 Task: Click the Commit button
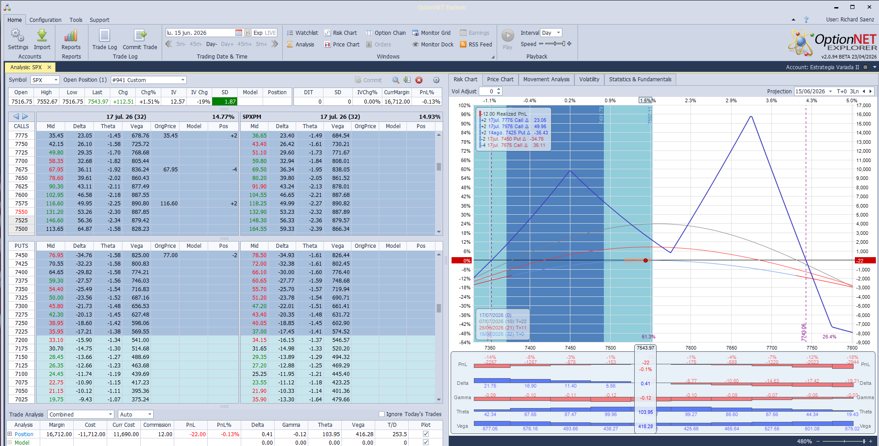click(368, 80)
